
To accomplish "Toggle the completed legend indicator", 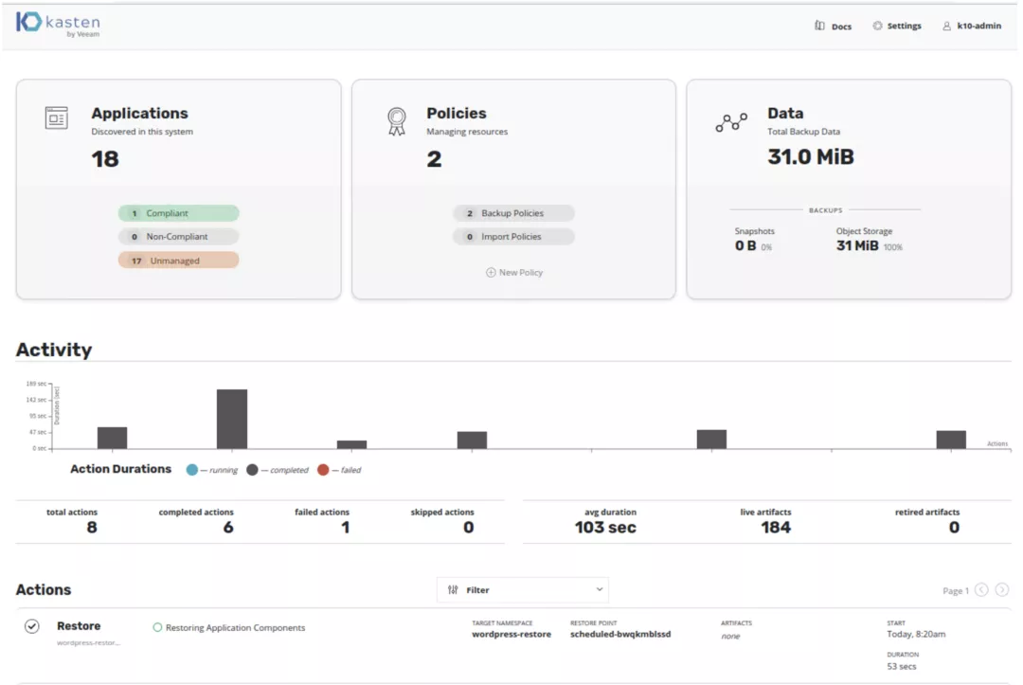I will tap(252, 469).
